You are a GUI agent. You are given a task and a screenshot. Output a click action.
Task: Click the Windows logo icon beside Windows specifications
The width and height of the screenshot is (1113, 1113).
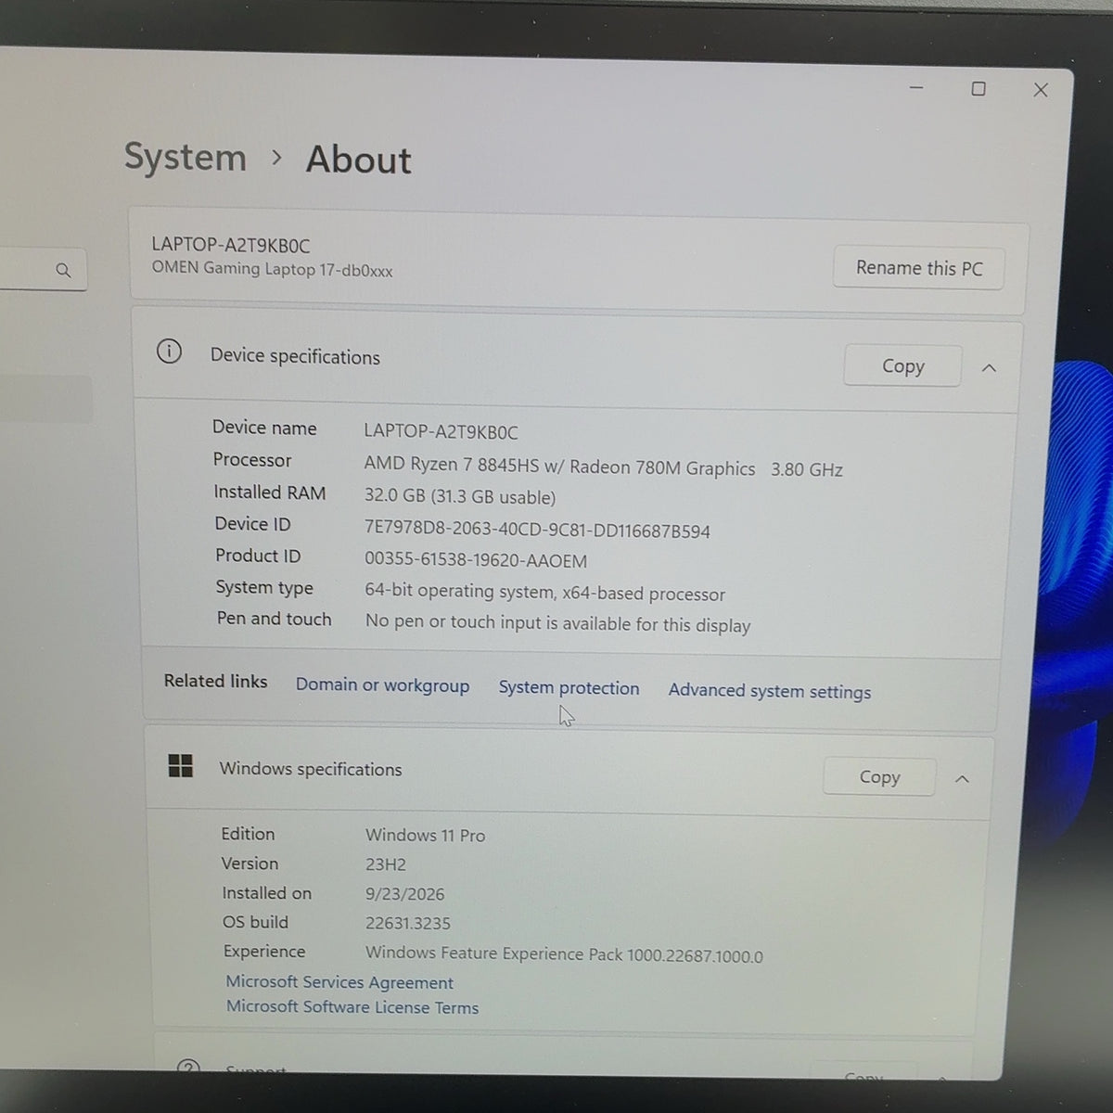(181, 766)
